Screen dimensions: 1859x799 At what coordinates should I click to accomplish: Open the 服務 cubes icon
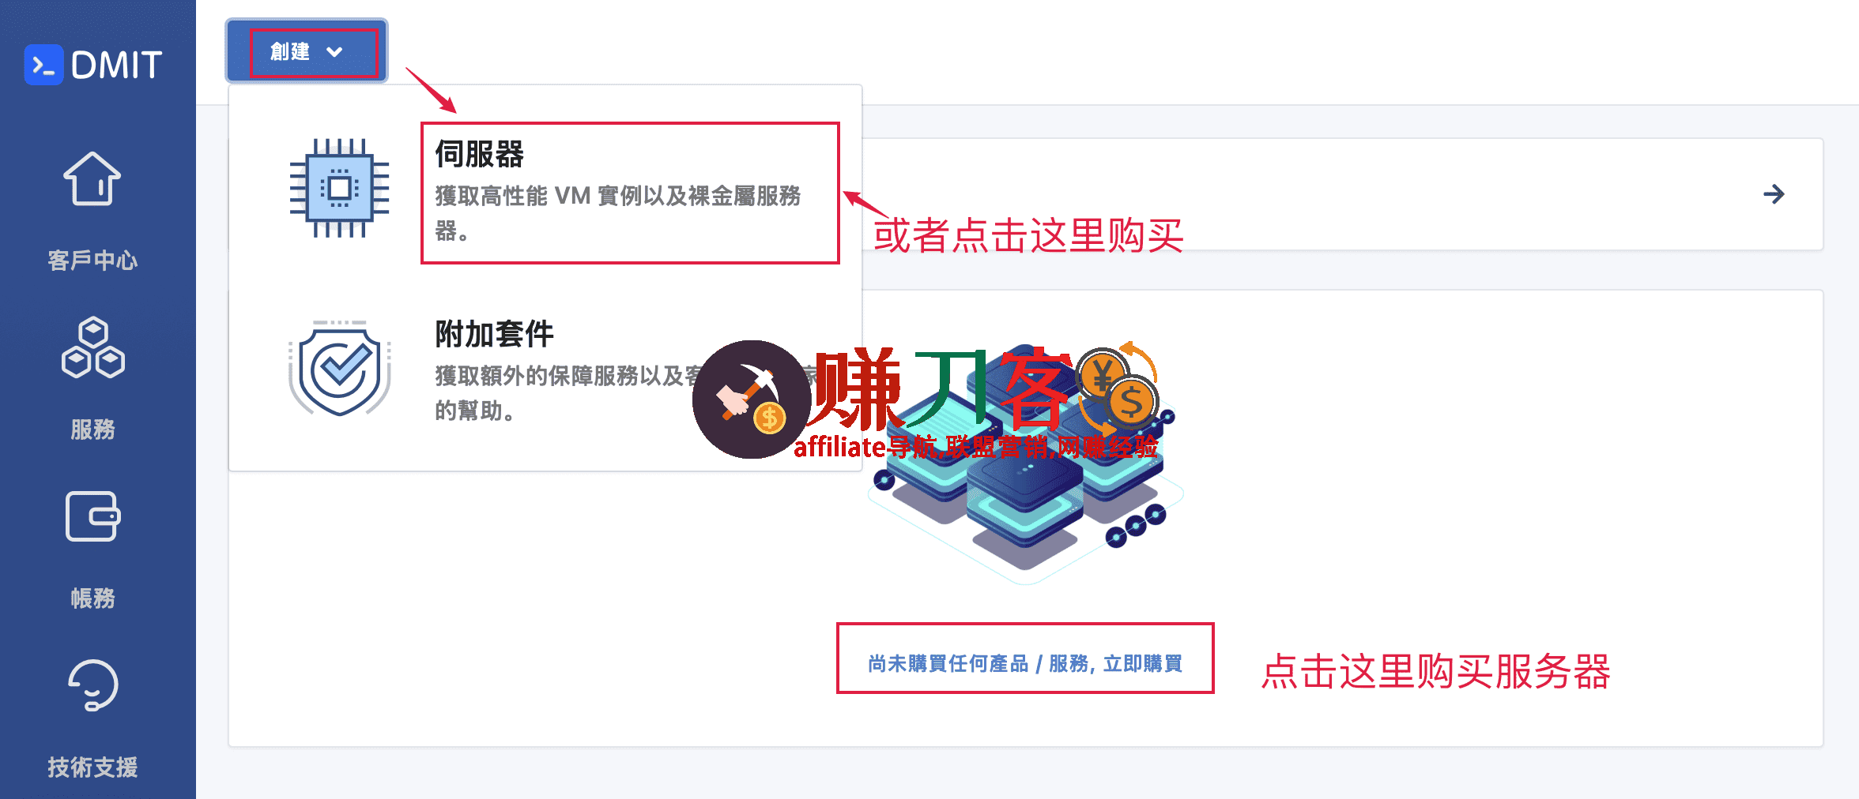click(x=92, y=347)
